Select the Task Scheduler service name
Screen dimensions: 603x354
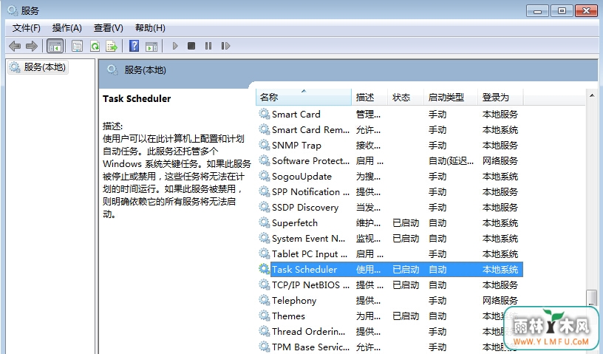(304, 269)
